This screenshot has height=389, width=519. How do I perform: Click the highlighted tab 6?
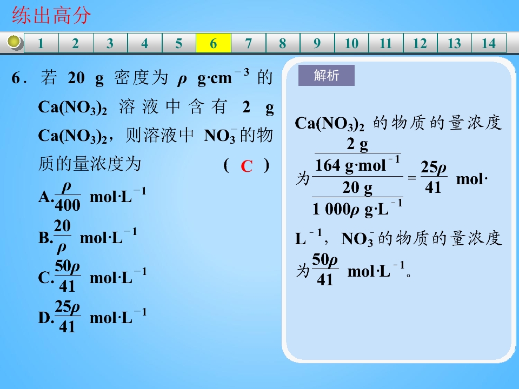[x=214, y=43]
